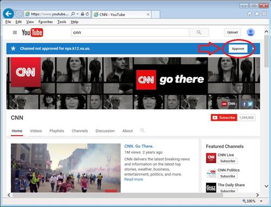Subscribe to CNN Live

(228, 161)
